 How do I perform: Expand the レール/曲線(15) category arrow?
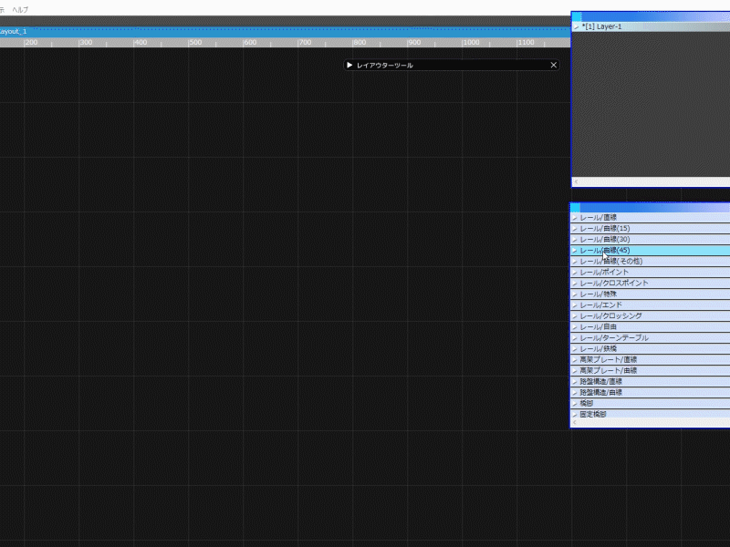[575, 229]
